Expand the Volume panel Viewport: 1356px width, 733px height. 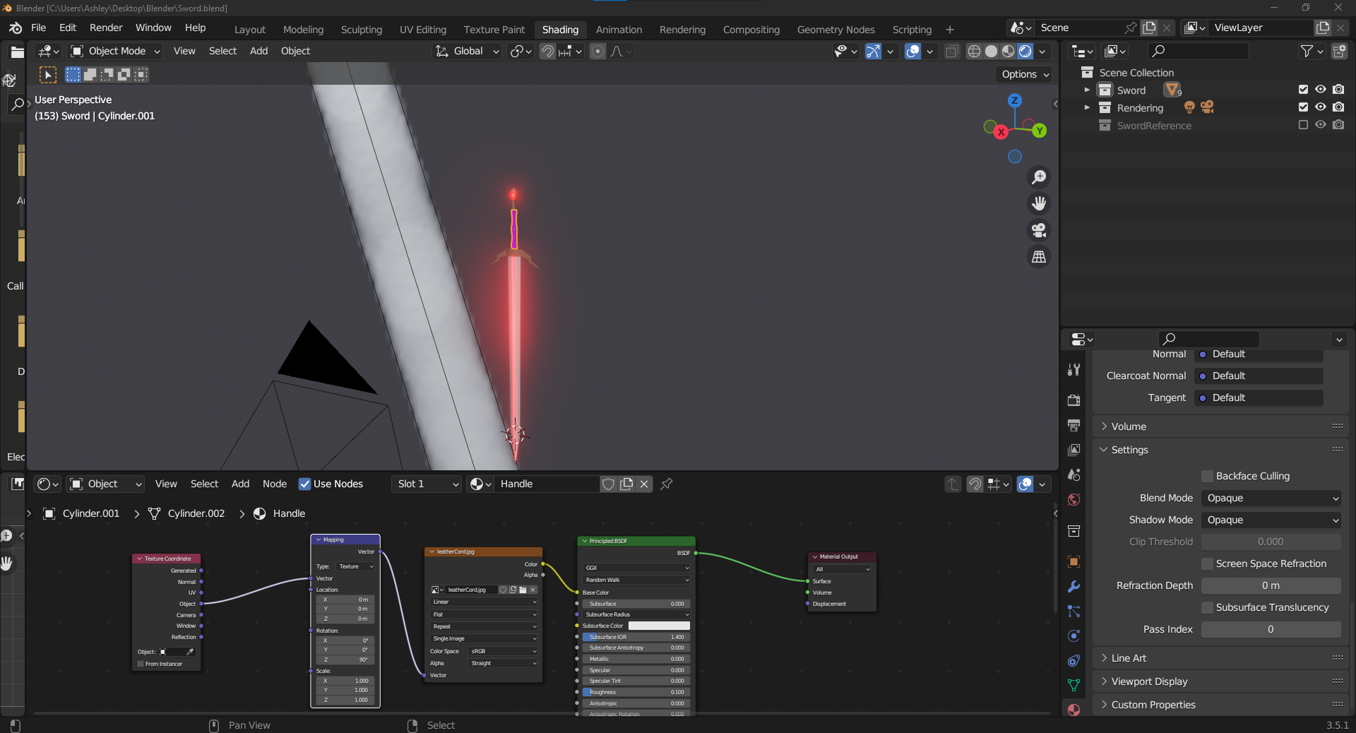click(x=1129, y=427)
